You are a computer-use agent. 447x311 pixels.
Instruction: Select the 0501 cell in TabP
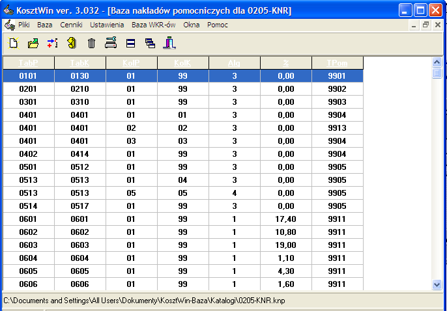29,167
